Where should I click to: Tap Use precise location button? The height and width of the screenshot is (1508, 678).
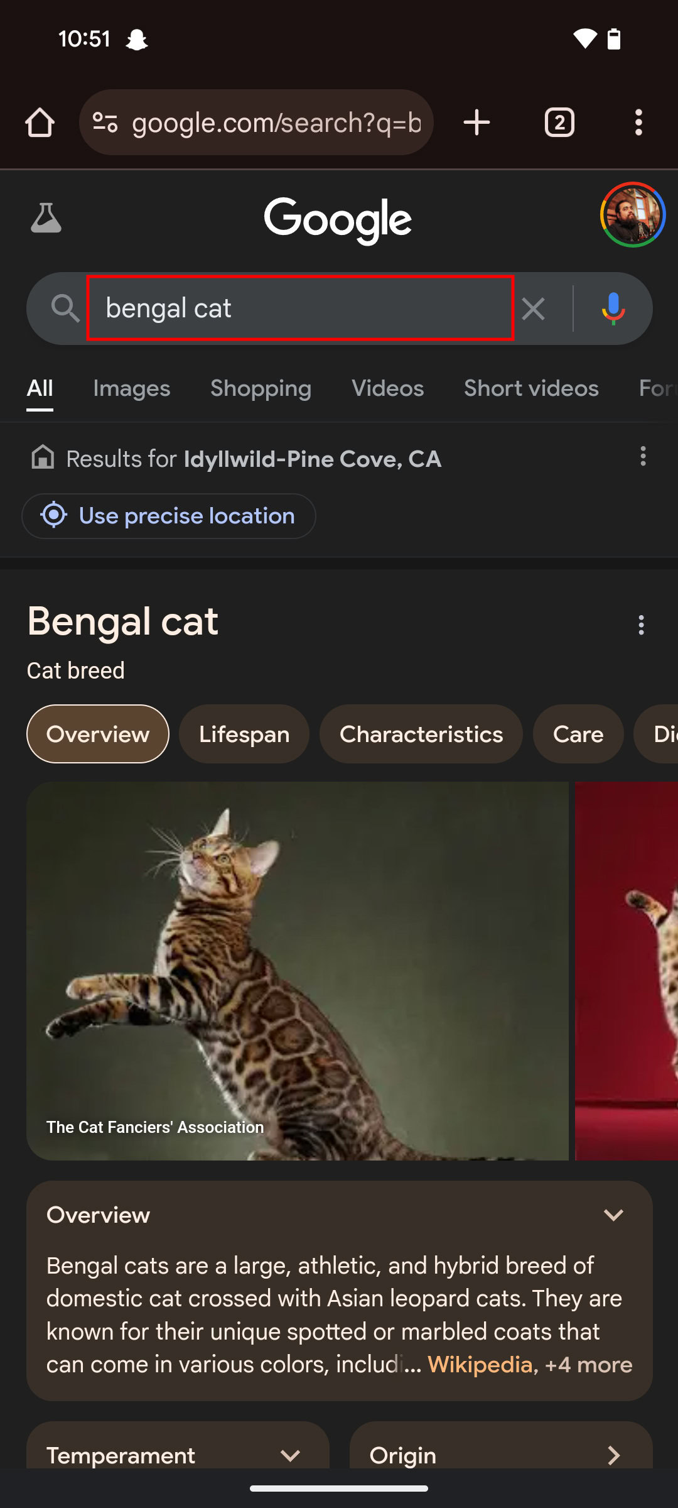coord(169,516)
